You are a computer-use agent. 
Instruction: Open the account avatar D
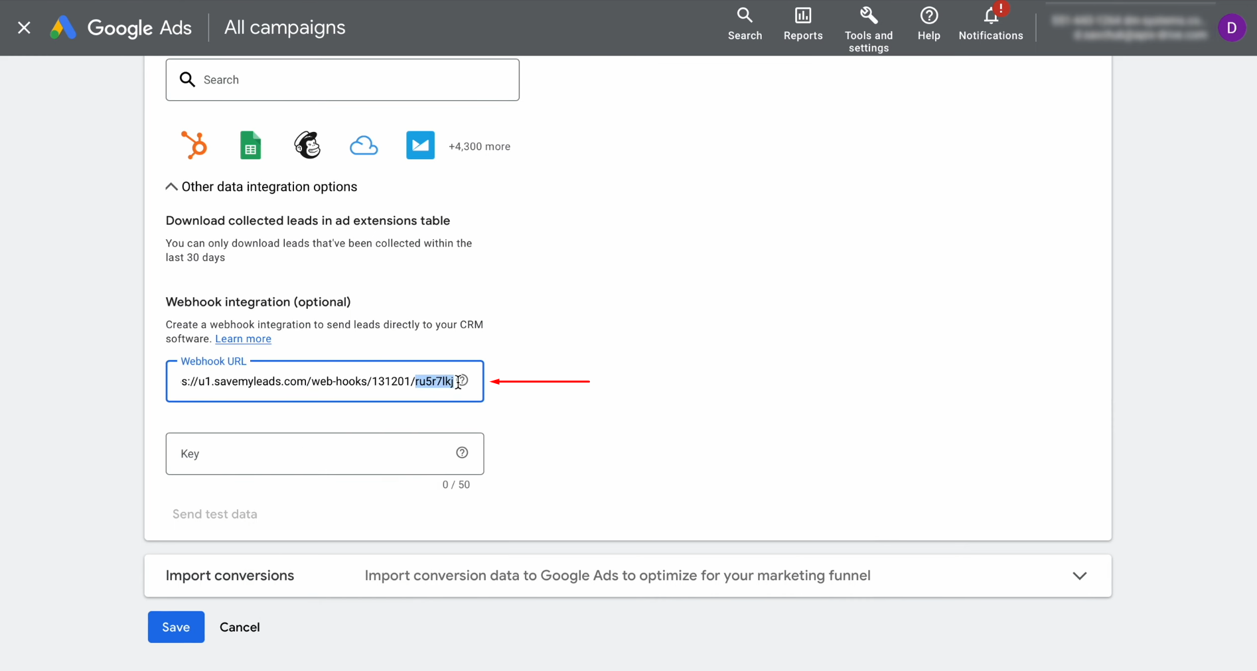pos(1232,28)
